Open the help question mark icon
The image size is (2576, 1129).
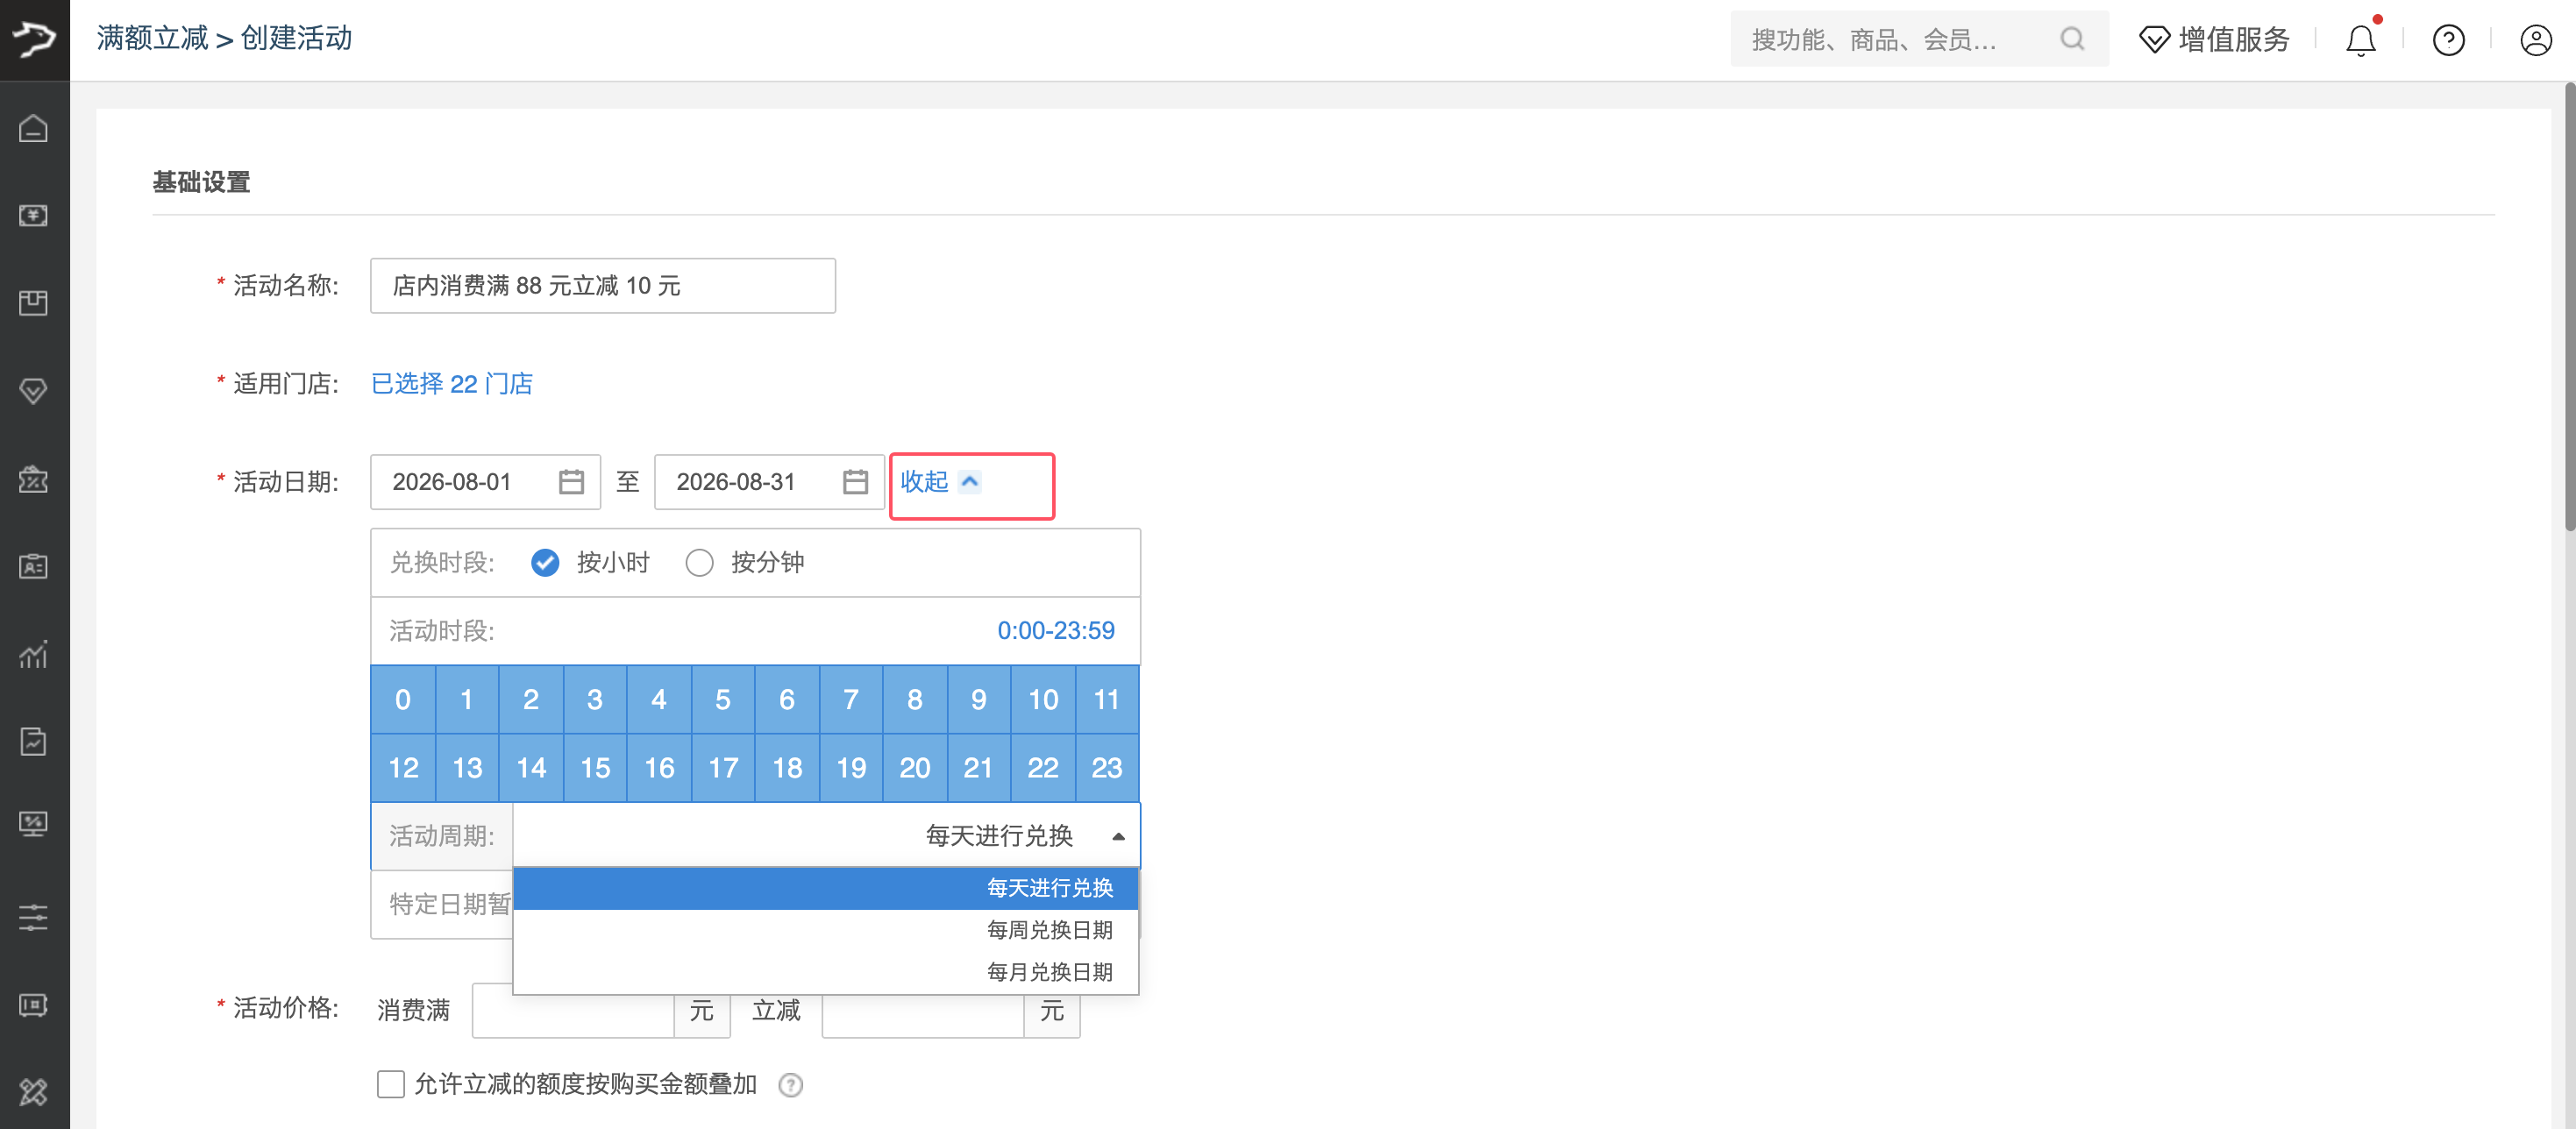coord(2449,40)
